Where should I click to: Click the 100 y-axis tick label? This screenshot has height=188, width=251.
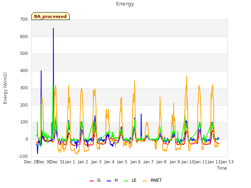[24, 122]
